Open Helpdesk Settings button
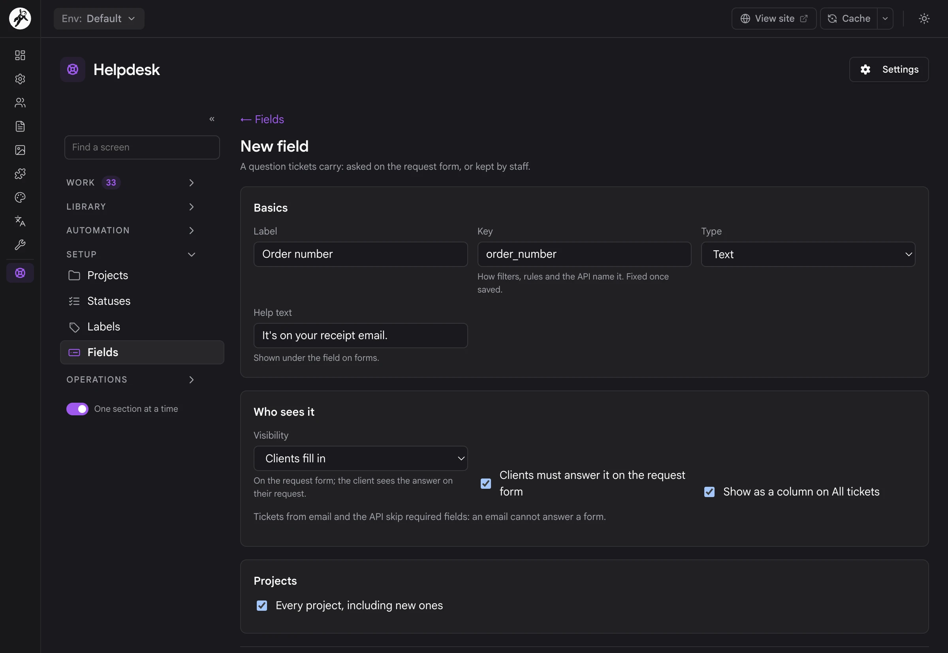Viewport: 948px width, 653px height. pyautogui.click(x=889, y=69)
